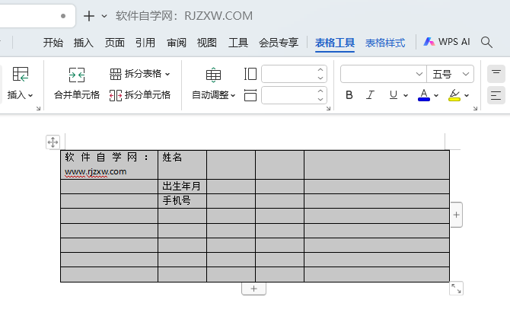The image size is (510, 316).
Task: Click the www.rjzxw.com text in table
Action: 96,171
